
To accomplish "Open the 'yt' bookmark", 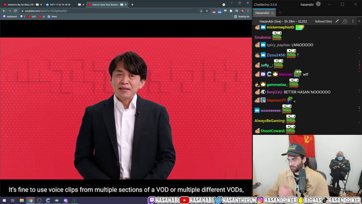I will 42,16.
